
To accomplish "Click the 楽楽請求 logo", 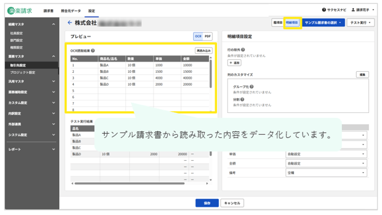I will (x=20, y=11).
